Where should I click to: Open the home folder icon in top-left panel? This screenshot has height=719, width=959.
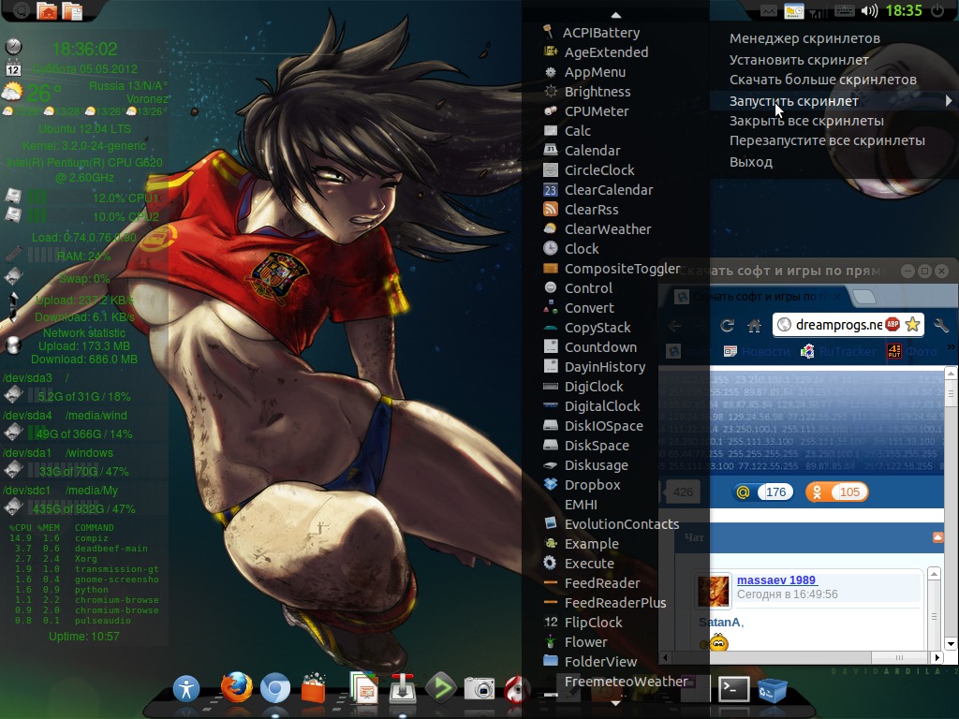[x=47, y=11]
